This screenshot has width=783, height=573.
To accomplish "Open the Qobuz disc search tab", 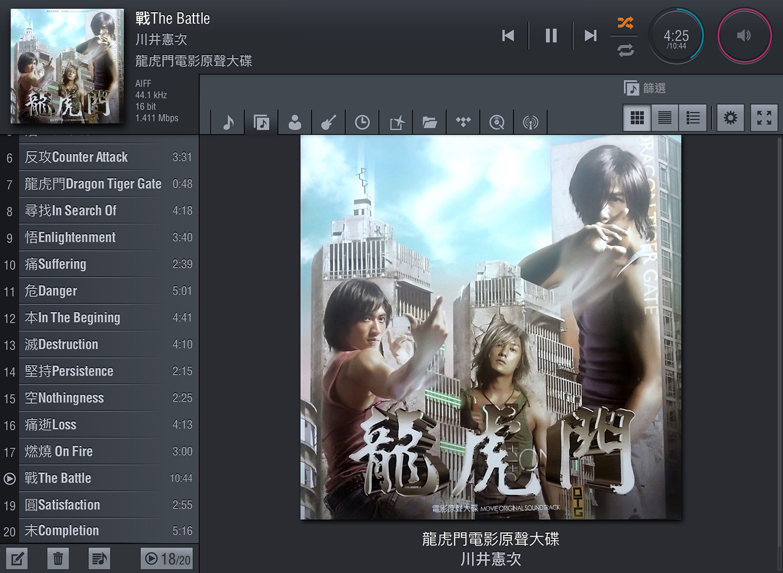I will click(x=497, y=121).
